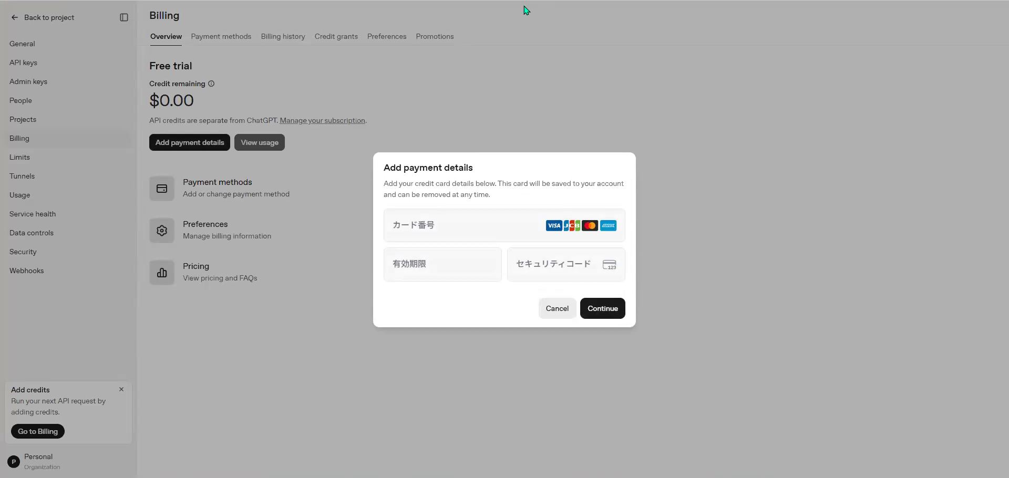Click the JCB card logo
The image size is (1009, 478).
coord(572,225)
